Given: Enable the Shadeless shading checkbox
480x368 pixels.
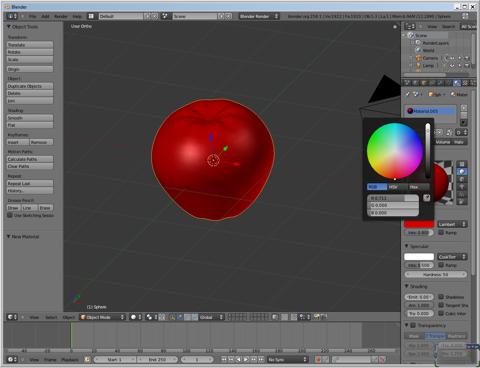Looking at the screenshot, I should [x=441, y=297].
